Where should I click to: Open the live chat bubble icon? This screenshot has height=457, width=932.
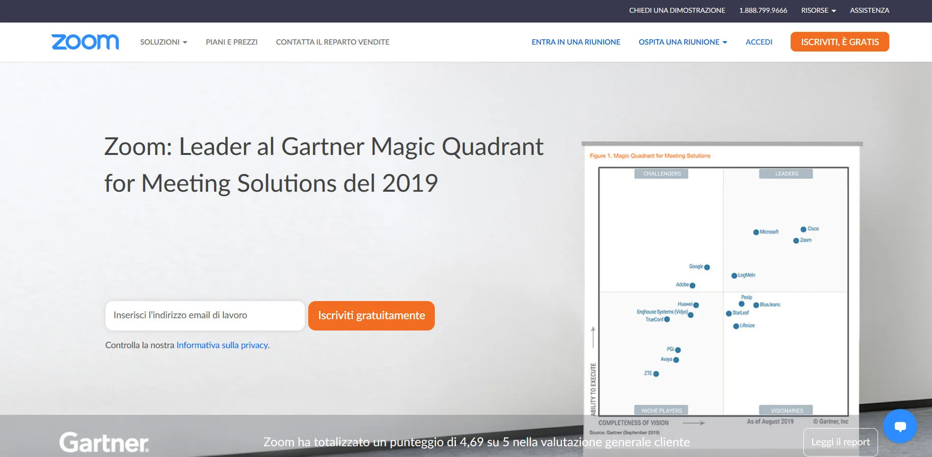tap(900, 426)
